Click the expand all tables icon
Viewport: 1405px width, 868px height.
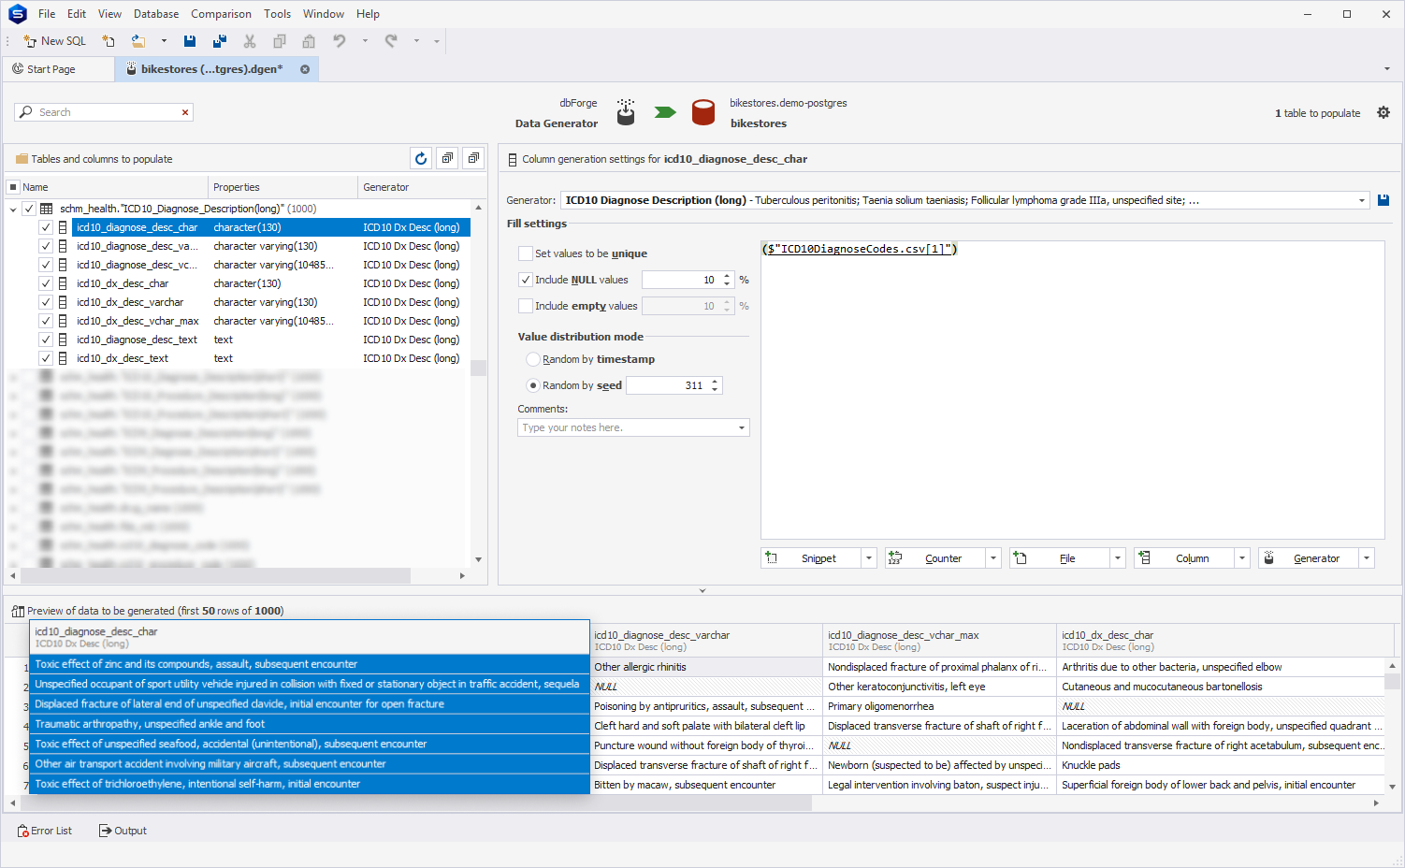pos(447,158)
